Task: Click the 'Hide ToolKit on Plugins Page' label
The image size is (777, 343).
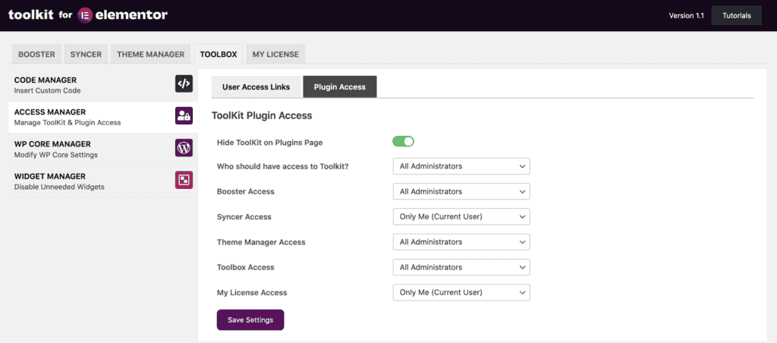Action: click(269, 142)
